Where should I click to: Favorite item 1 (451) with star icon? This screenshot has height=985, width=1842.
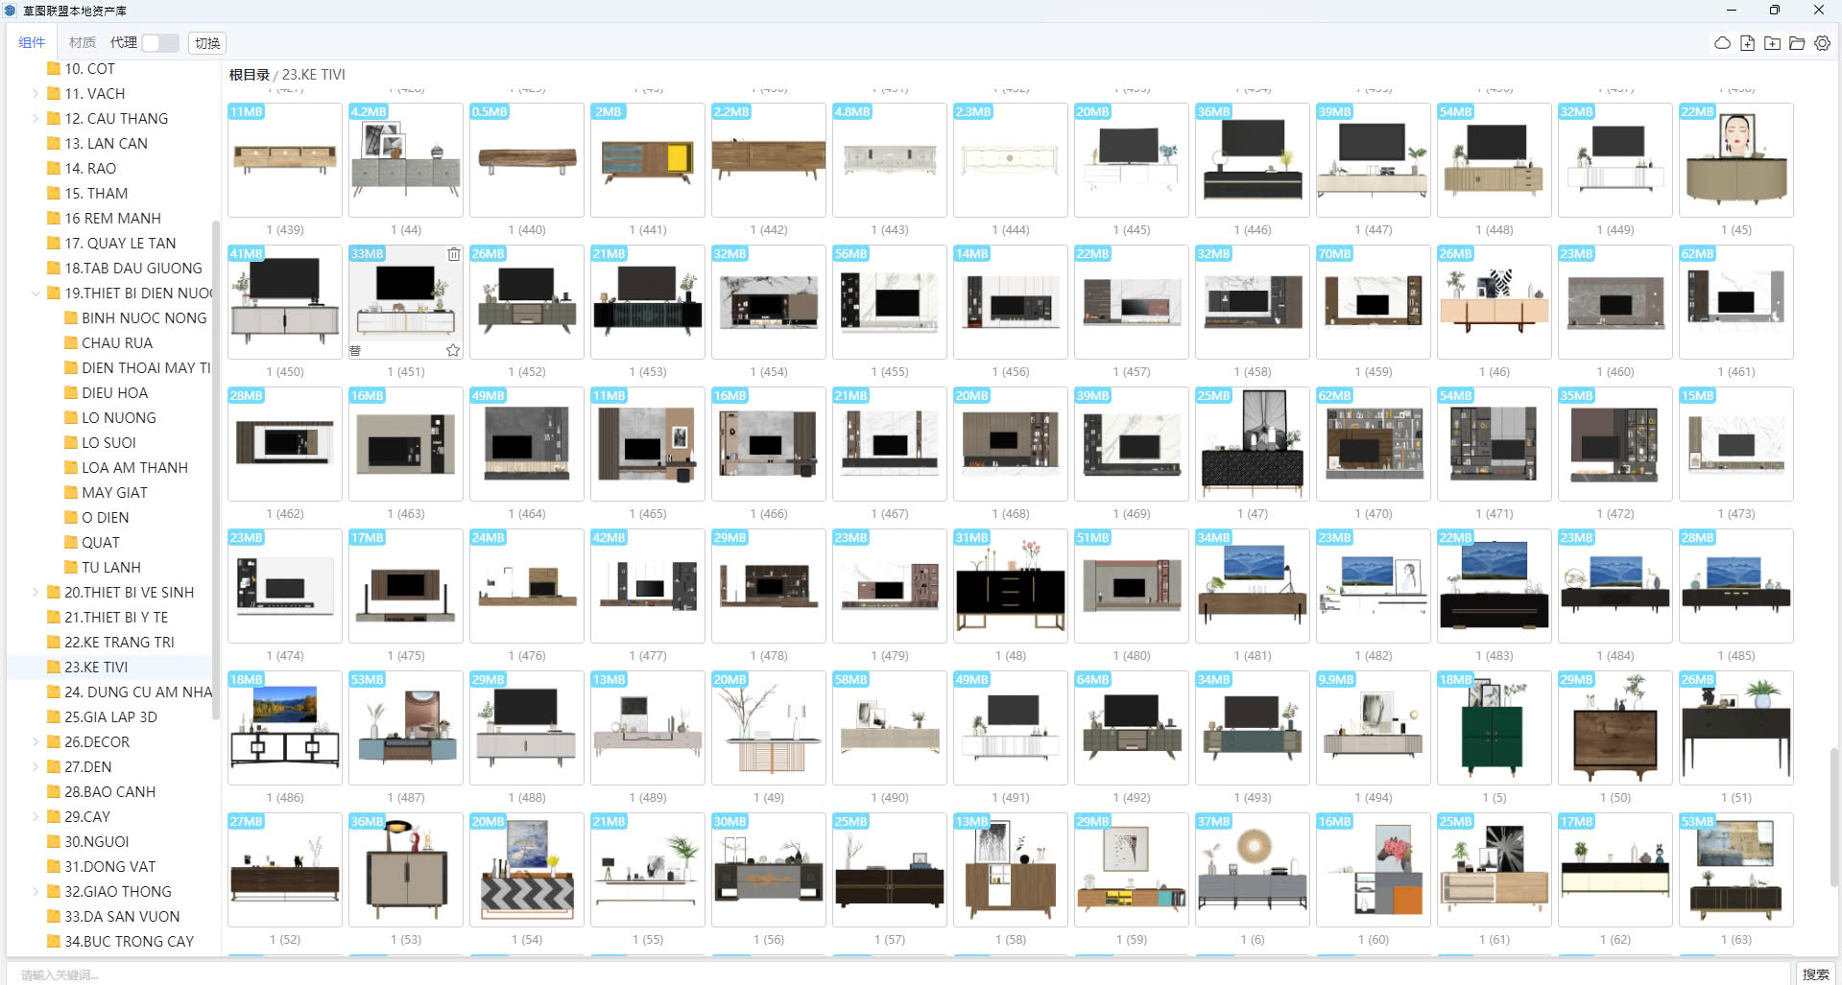[453, 351]
